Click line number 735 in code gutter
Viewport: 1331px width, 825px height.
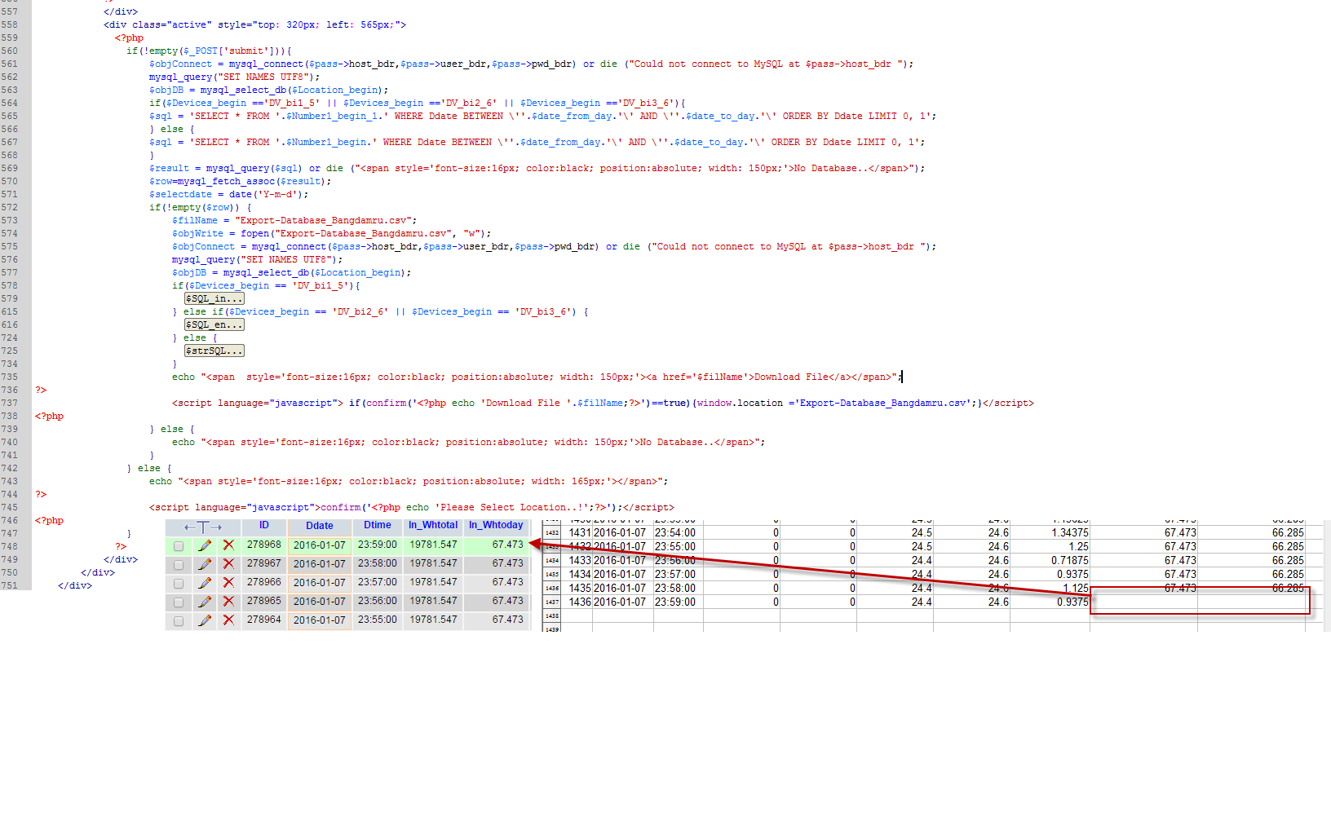[x=10, y=377]
